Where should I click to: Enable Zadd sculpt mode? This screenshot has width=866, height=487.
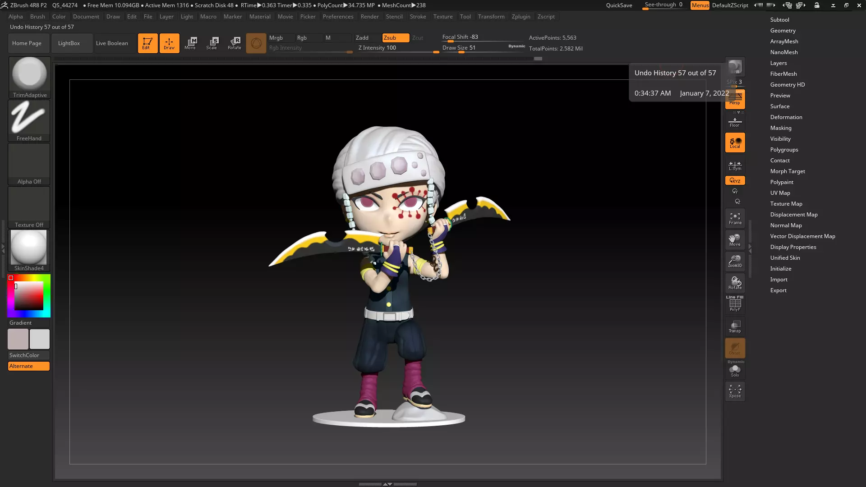tap(367, 38)
